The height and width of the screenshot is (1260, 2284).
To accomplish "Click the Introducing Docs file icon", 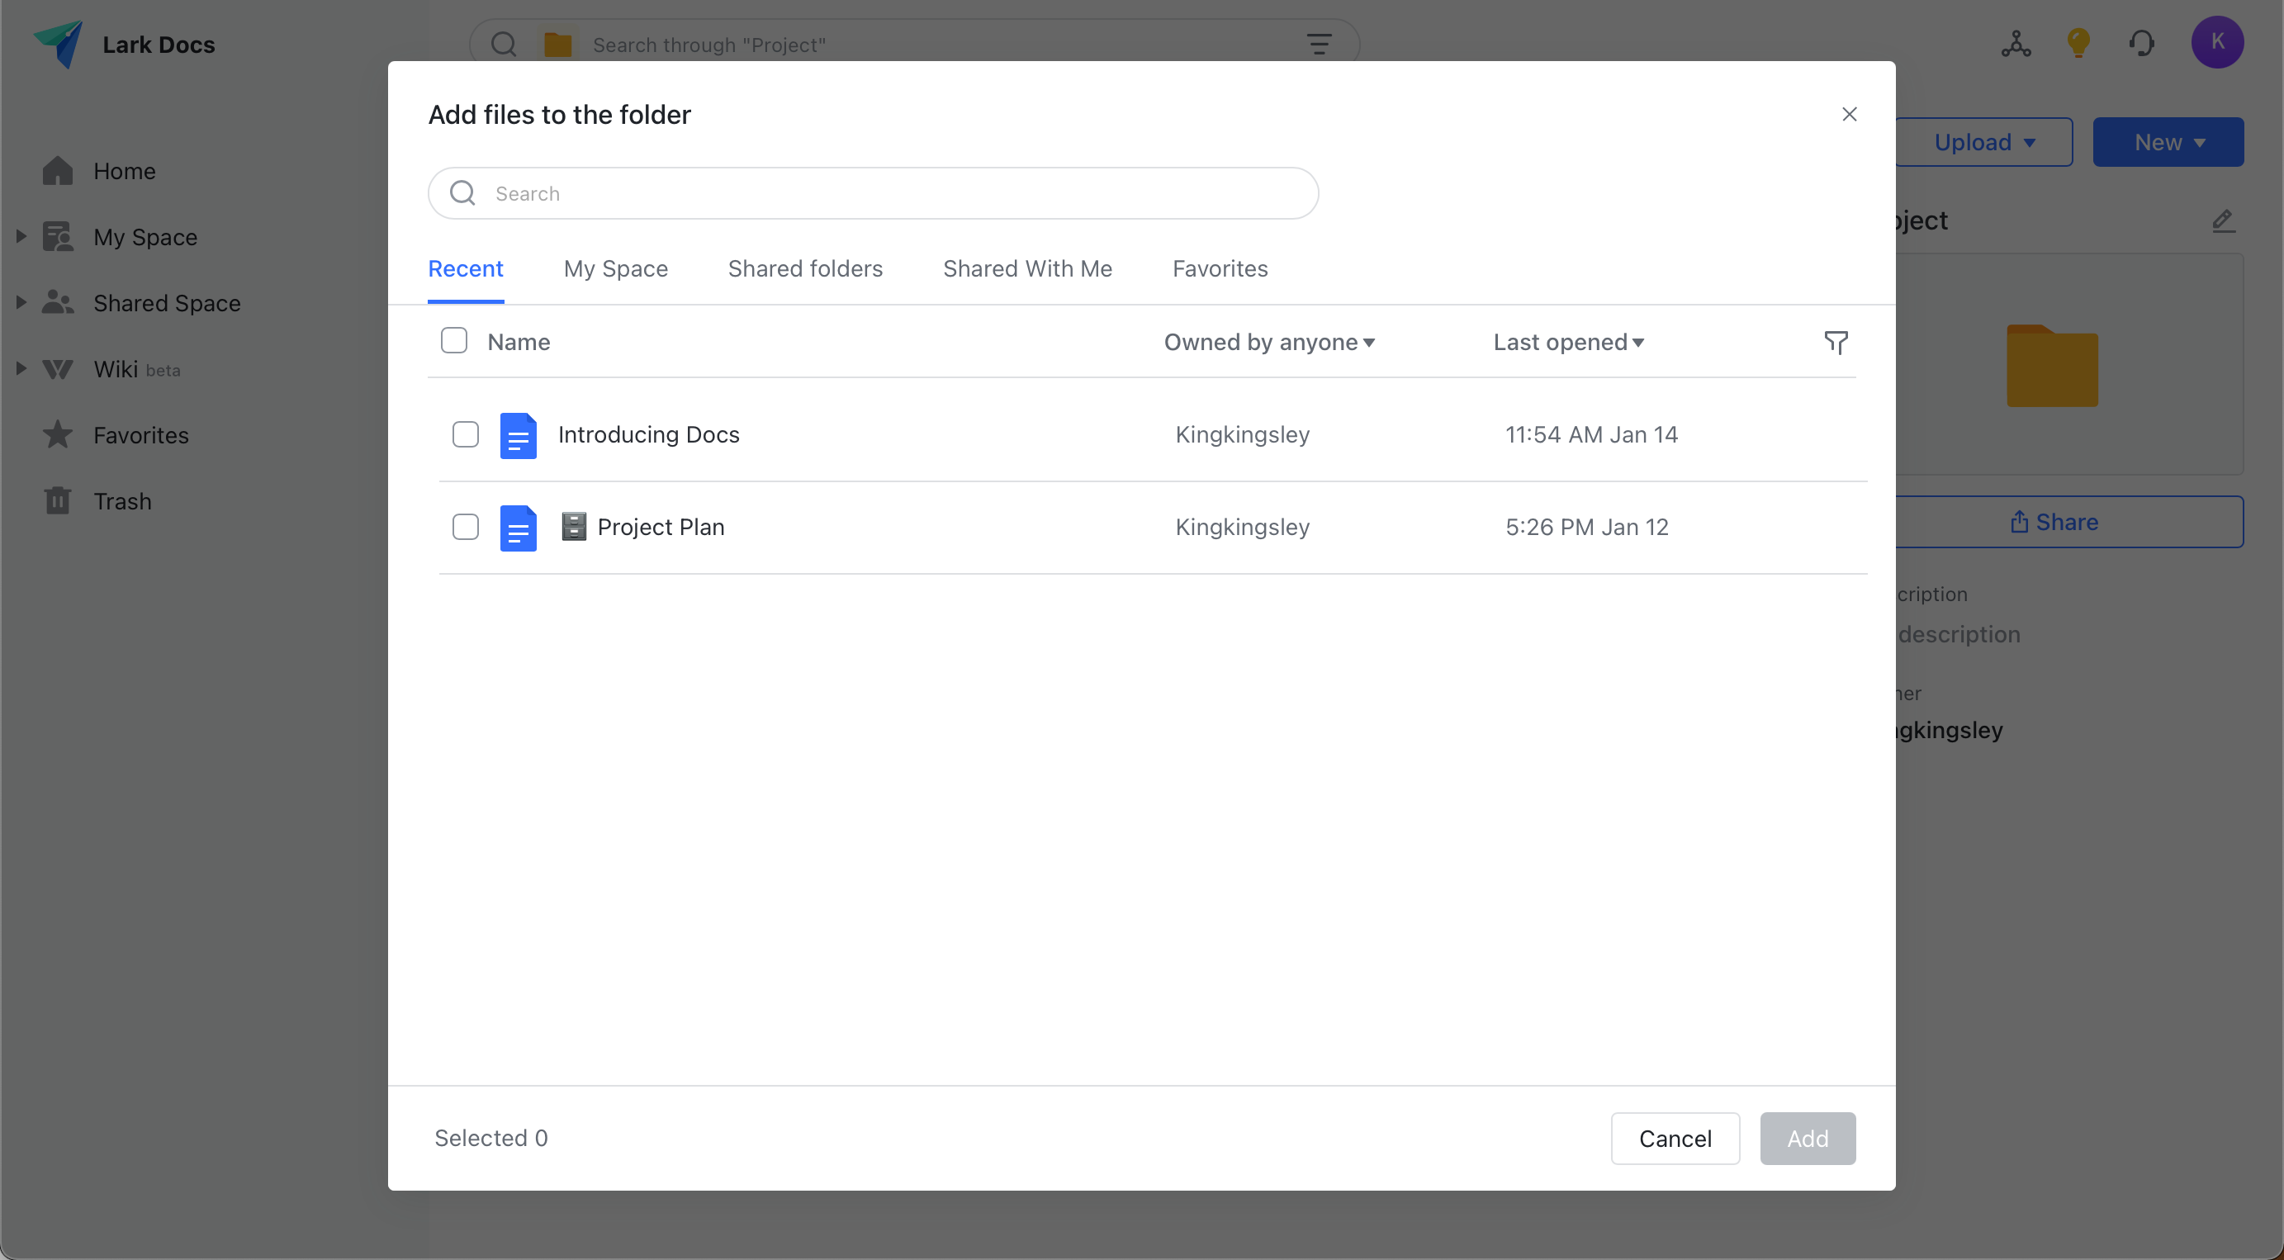I will [518, 435].
